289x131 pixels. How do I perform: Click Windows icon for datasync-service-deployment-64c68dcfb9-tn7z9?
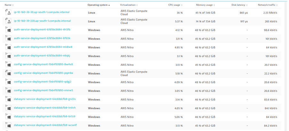(x=8, y=117)
